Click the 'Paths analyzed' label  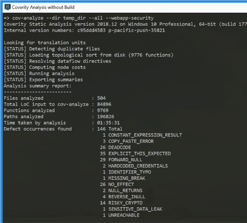23,117
